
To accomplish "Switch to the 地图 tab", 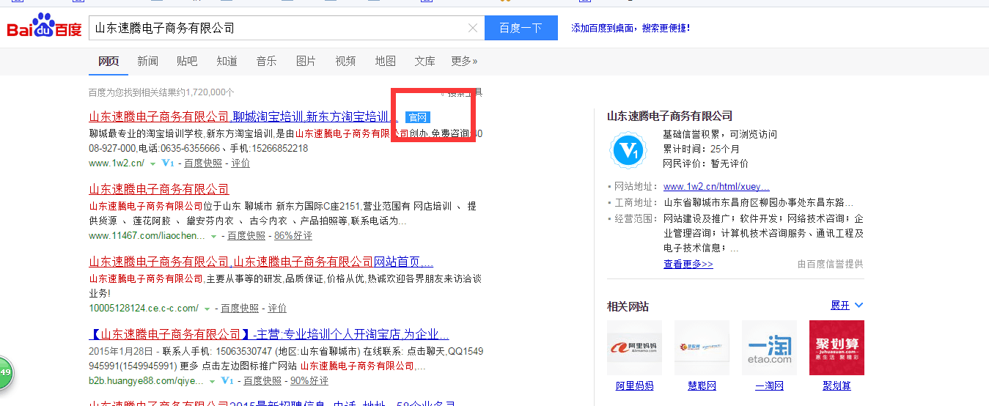I will click(x=385, y=61).
